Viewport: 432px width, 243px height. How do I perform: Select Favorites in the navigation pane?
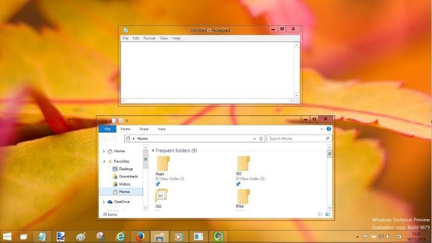[x=121, y=161]
